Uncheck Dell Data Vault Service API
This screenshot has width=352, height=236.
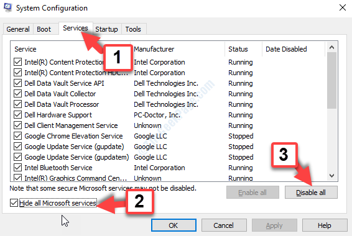tap(18, 83)
